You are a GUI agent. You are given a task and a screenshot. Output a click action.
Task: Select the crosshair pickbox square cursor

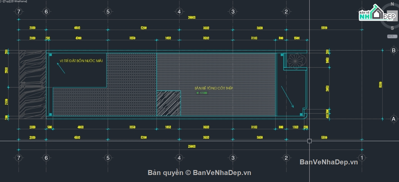click(309, 141)
